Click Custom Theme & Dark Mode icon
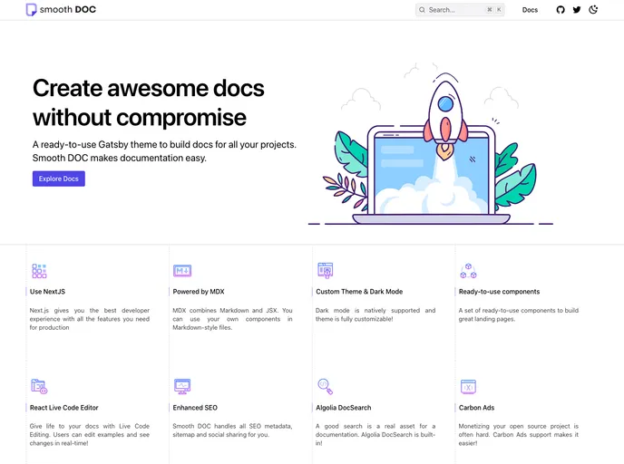This screenshot has width=624, height=464. click(x=326, y=270)
